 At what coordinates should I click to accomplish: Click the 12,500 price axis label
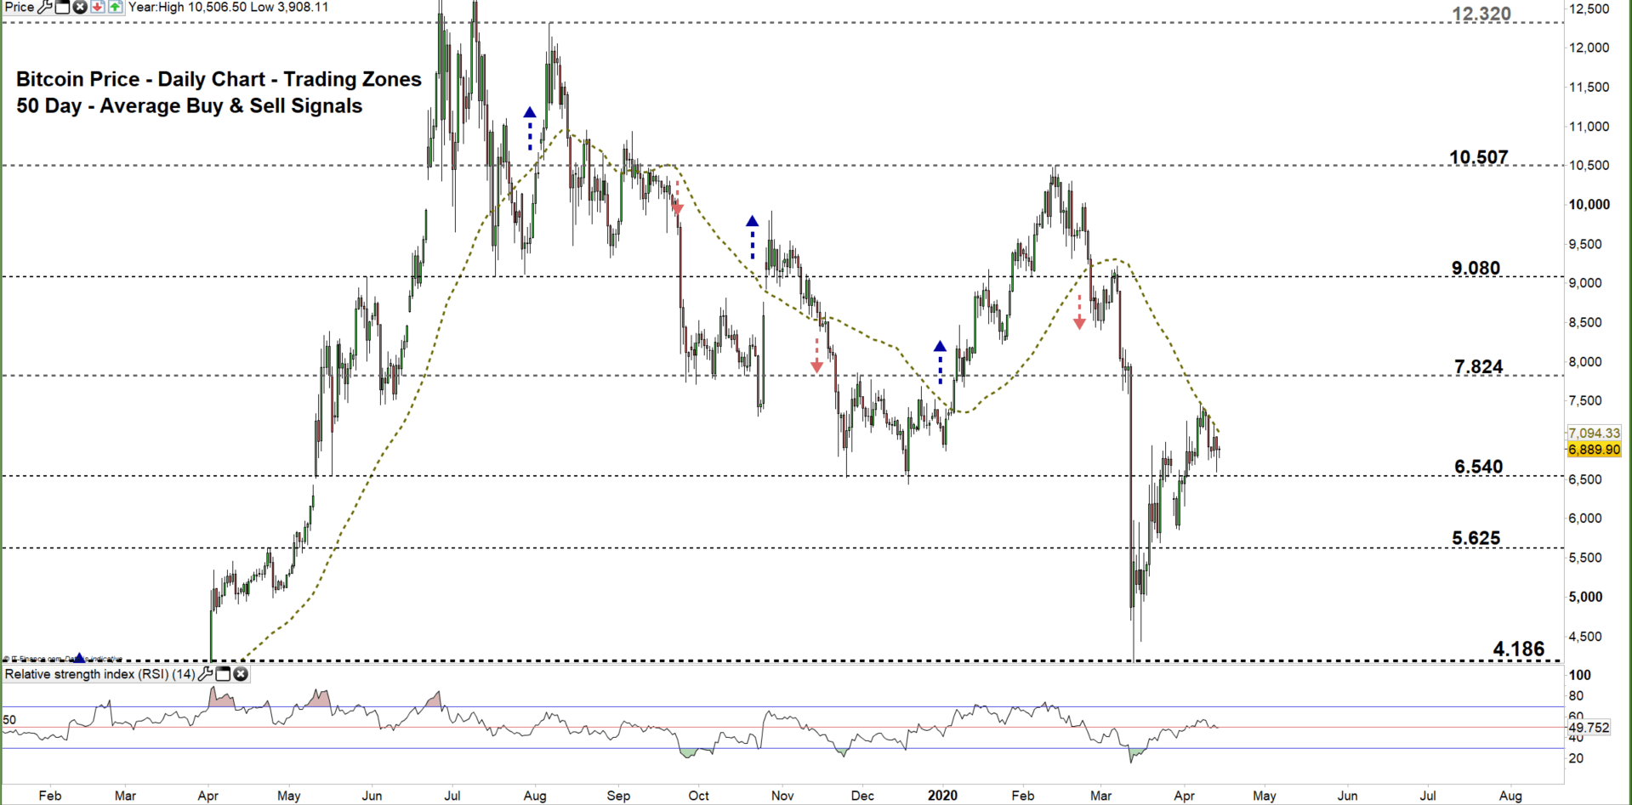[x=1589, y=9]
